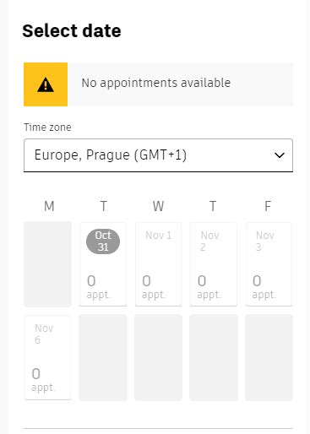
Task: Click the yellow warning triangle icon
Action: tap(46, 84)
